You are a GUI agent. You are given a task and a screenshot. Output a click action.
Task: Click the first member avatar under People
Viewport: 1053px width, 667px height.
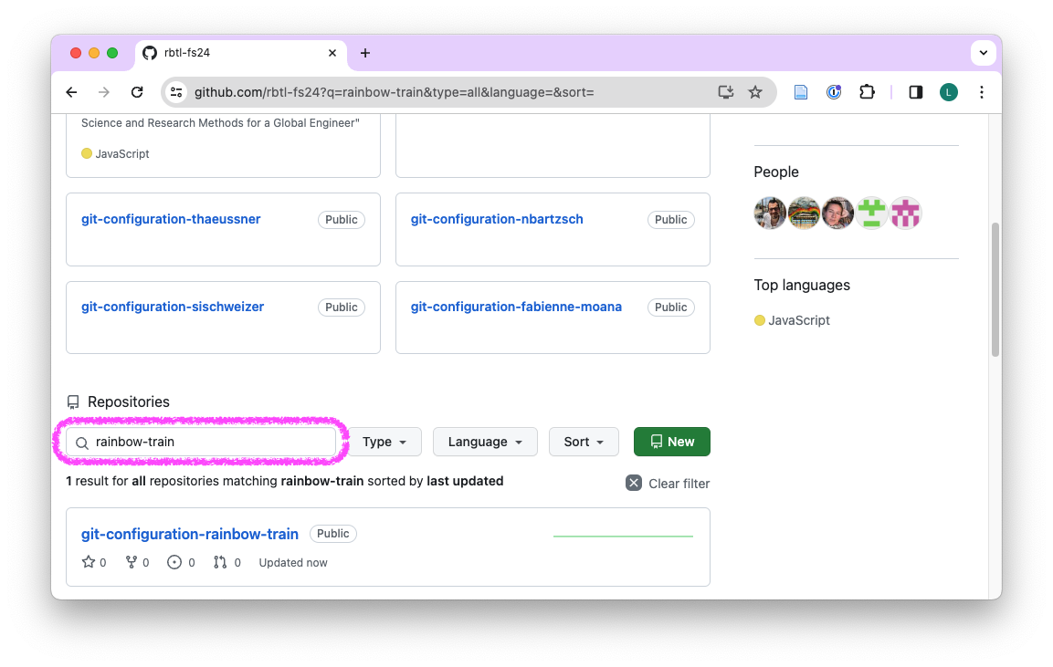(770, 214)
